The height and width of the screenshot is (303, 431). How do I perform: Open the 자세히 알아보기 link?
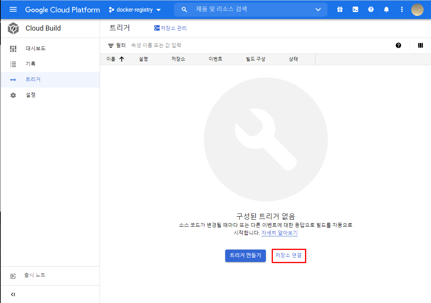(x=279, y=233)
